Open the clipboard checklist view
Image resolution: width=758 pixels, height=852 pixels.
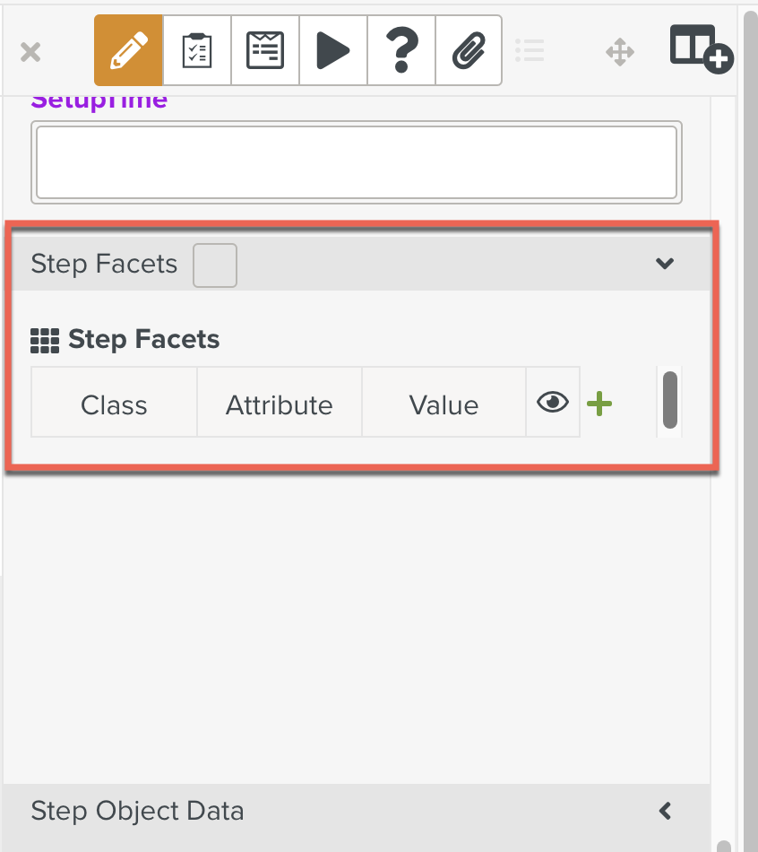coord(197,51)
